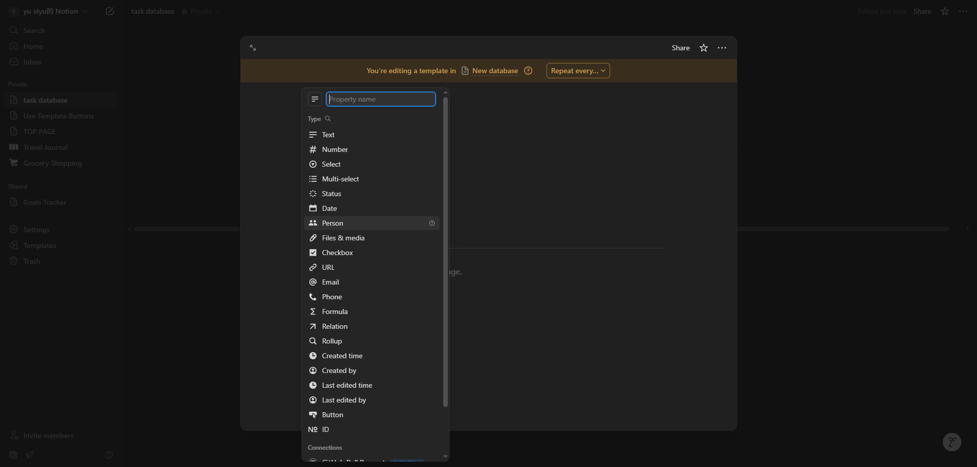Pick the Select property type

tap(371, 164)
